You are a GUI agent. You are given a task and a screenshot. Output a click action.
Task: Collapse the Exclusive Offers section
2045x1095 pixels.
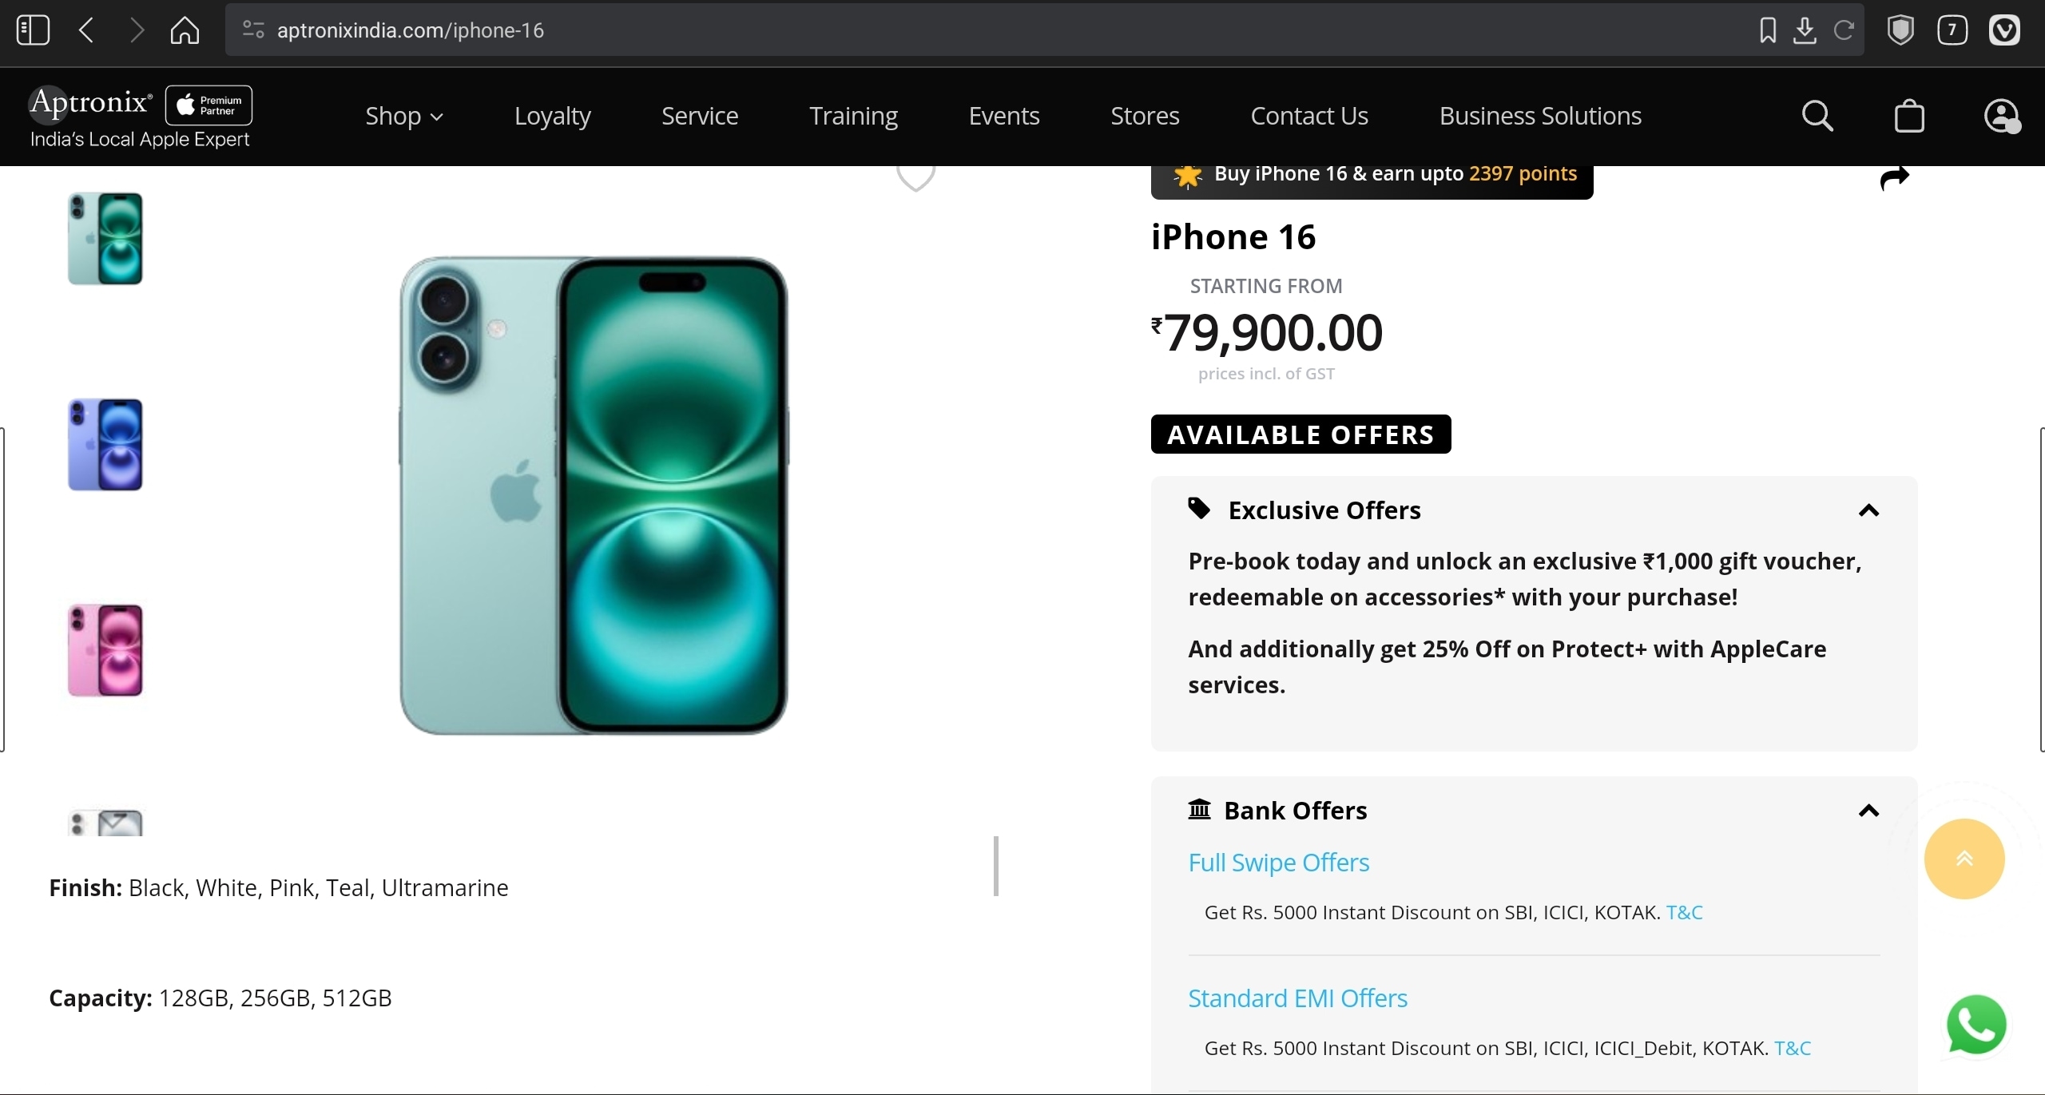point(1869,510)
